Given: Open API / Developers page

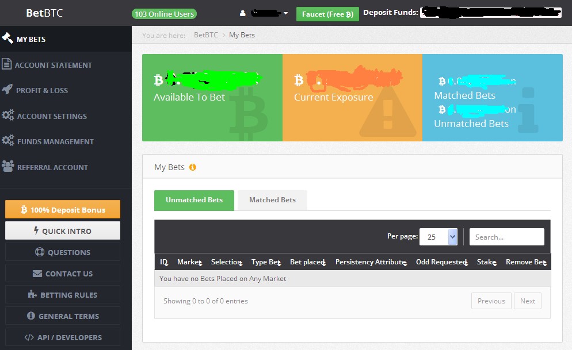Looking at the screenshot, I should point(63,337).
